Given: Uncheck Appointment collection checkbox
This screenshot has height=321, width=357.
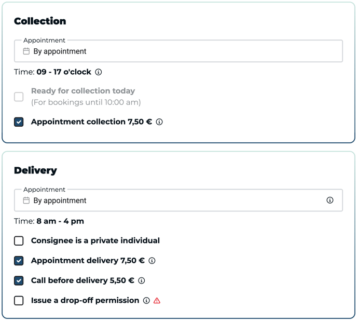Looking at the screenshot, I should (19, 122).
